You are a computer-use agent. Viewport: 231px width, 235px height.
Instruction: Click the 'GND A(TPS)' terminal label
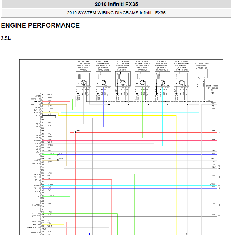pos(35,205)
